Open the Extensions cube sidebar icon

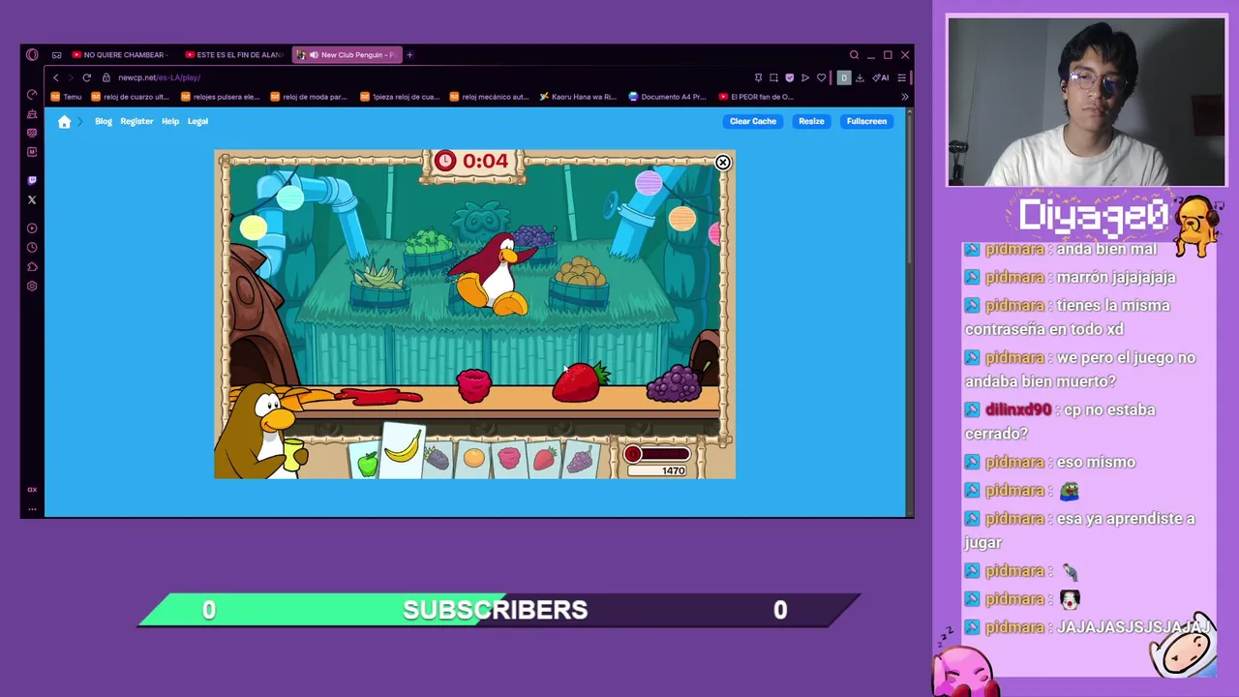tap(32, 267)
